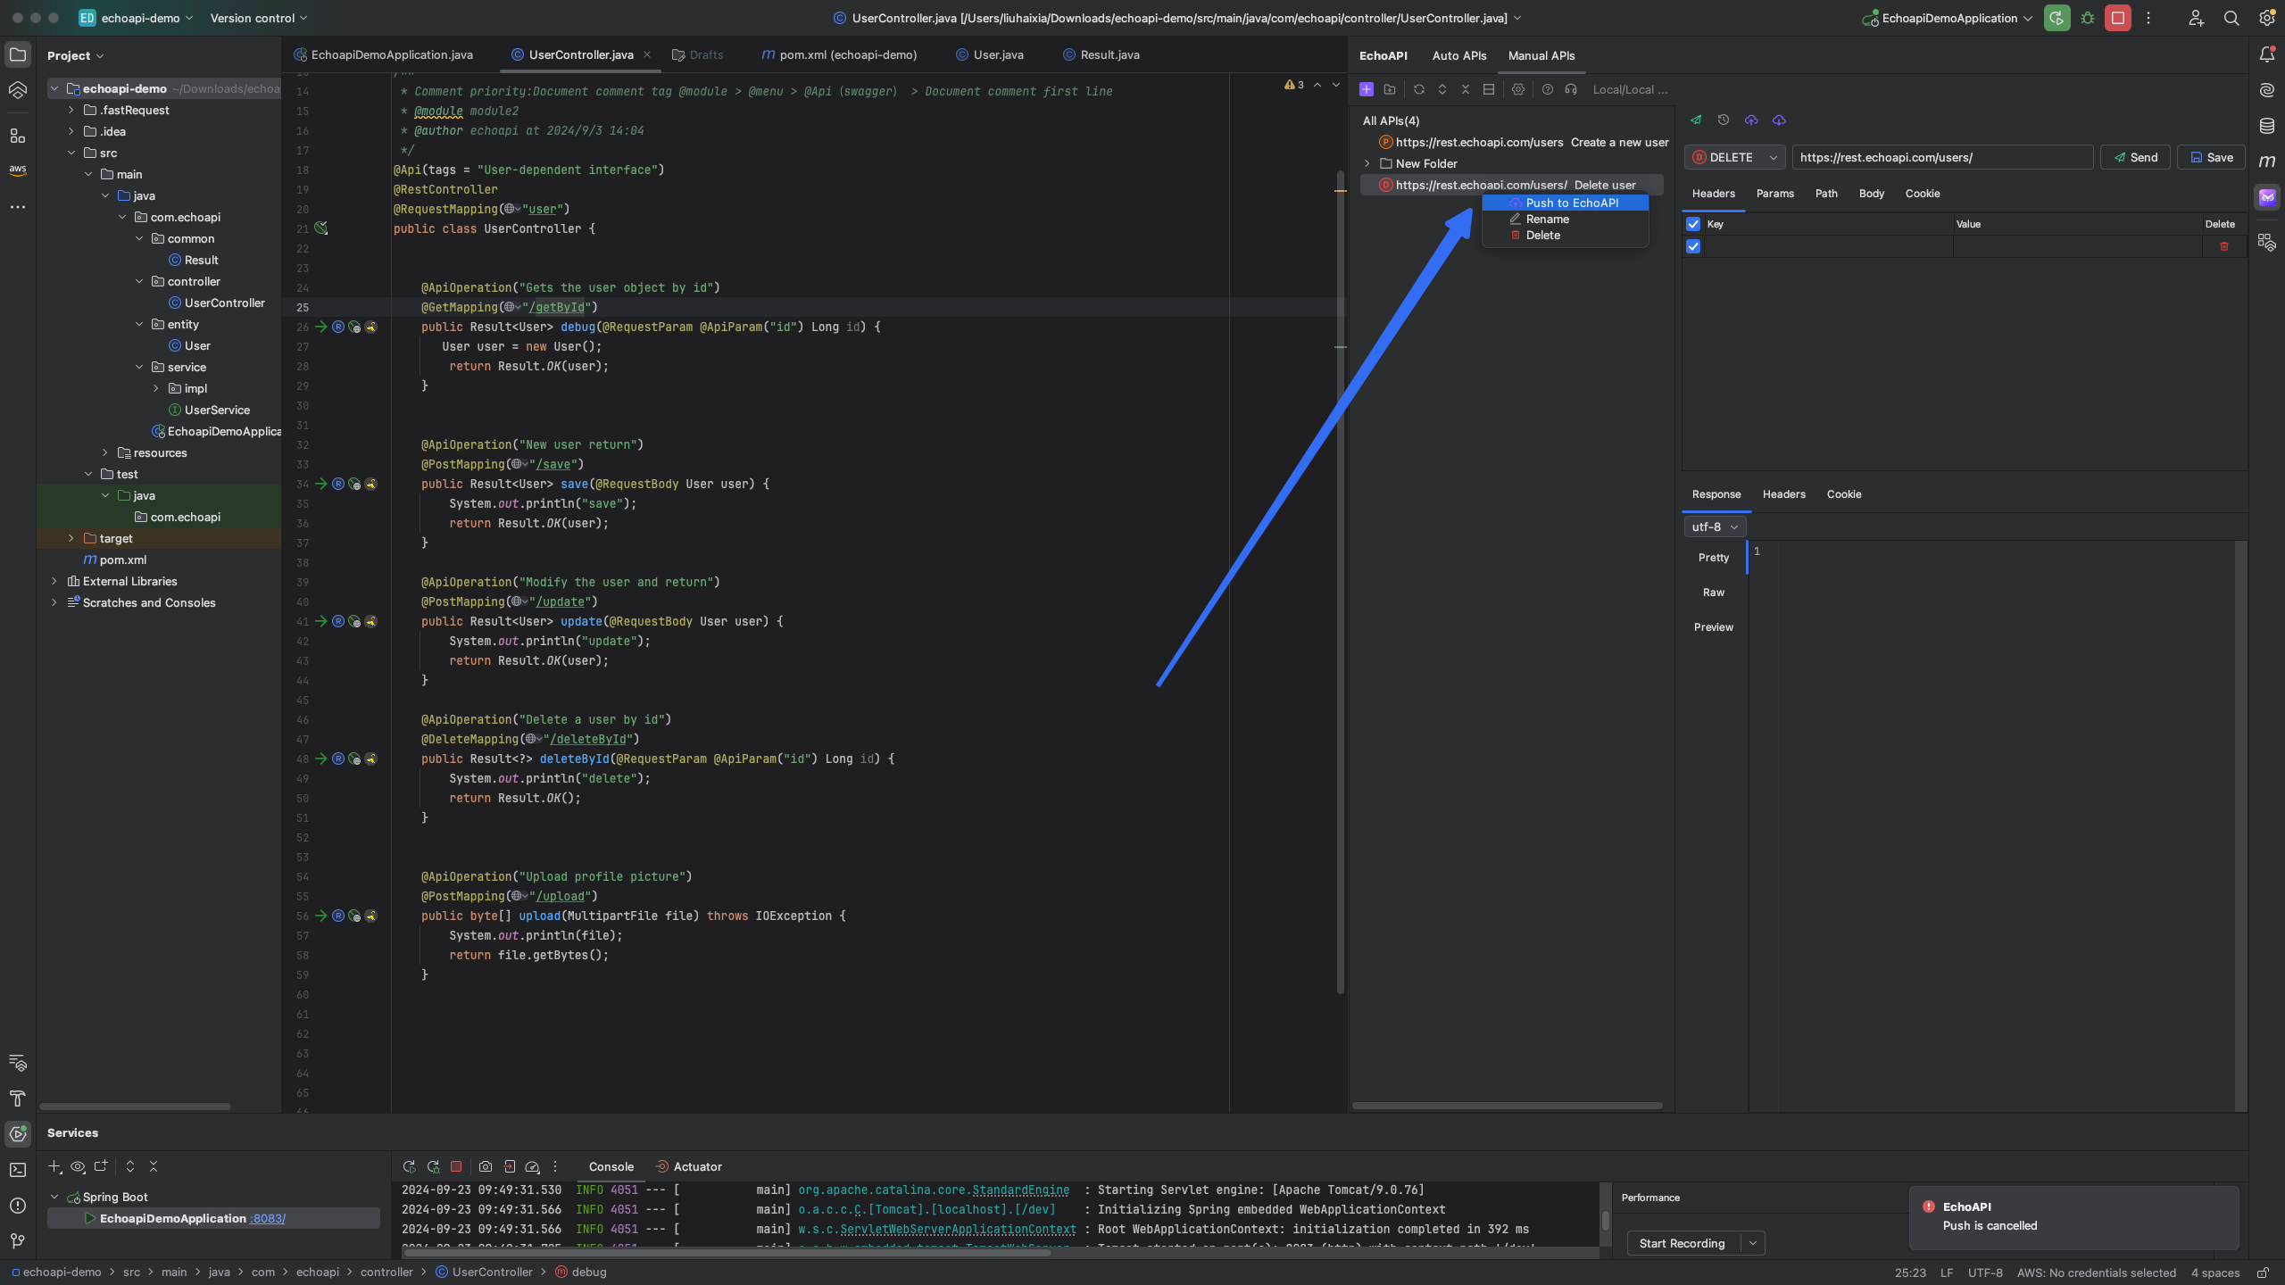The width and height of the screenshot is (2285, 1285).
Task: Switch to Auto APIs tab
Action: [x=1459, y=55]
